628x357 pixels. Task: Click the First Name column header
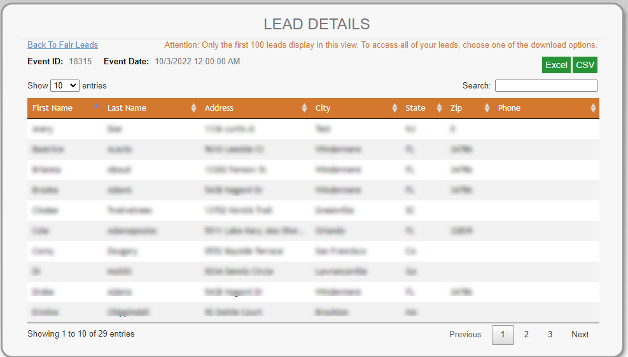(65, 108)
